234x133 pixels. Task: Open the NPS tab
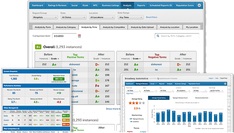(95, 5)
